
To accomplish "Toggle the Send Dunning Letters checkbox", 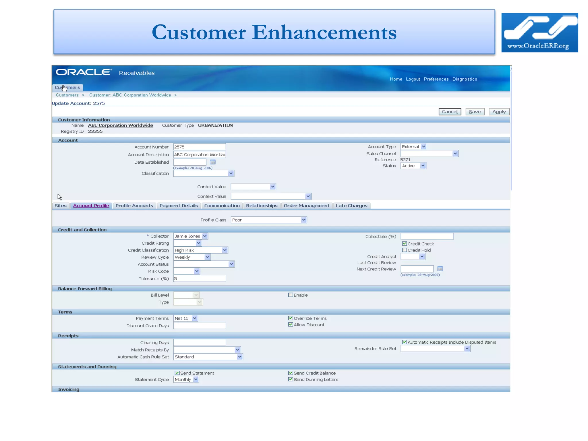I will click(291, 379).
